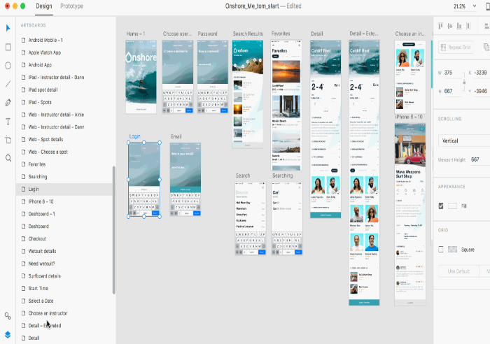Screen dimensions: 490x344
Task: Click the Use Default grid button
Action: [x=458, y=271]
